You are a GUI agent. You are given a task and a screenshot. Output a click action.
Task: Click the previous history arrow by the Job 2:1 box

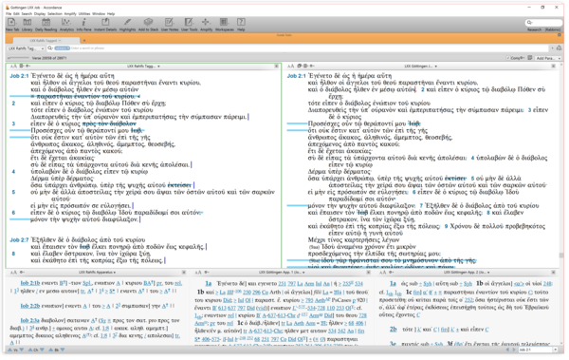click(507, 350)
